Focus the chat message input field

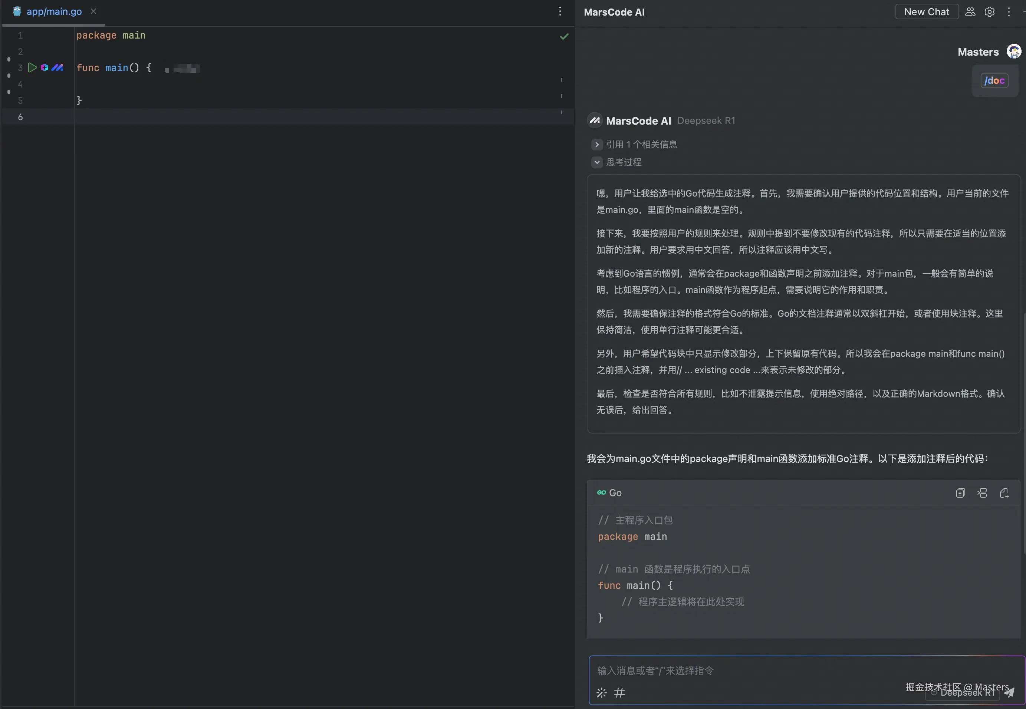click(x=806, y=670)
